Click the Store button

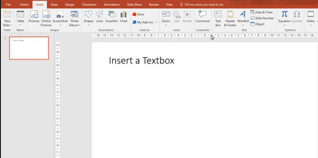[x=138, y=14]
